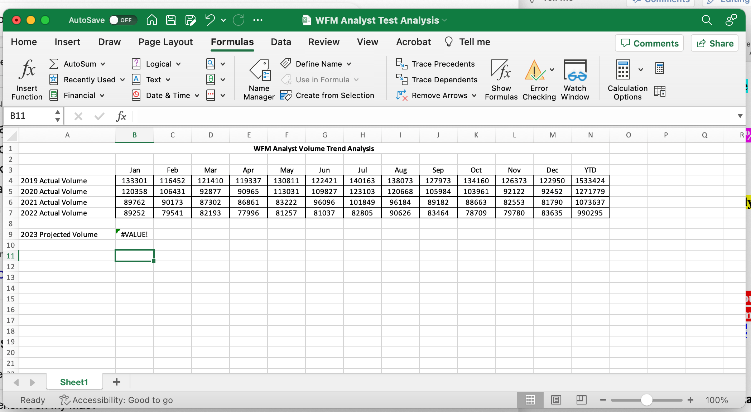Toggle the AutoSave switch
The height and width of the screenshot is (412, 751).
point(122,20)
